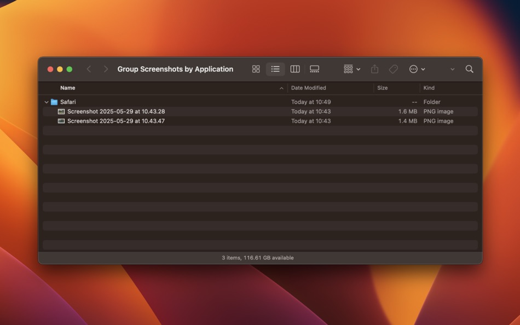Toggle list view in the toolbar
Viewport: 520px width, 325px height.
click(x=275, y=69)
